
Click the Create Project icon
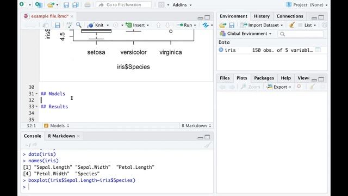pos(39,5)
